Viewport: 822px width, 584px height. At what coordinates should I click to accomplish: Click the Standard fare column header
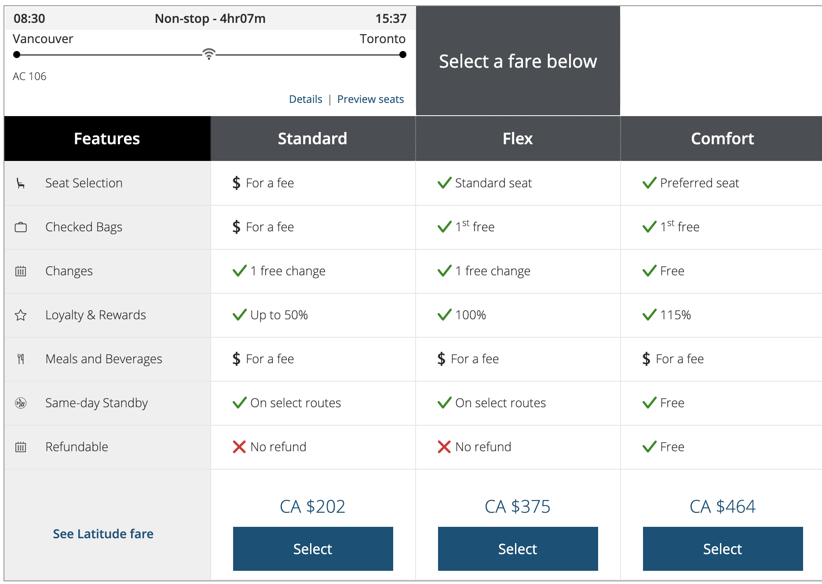coord(313,139)
